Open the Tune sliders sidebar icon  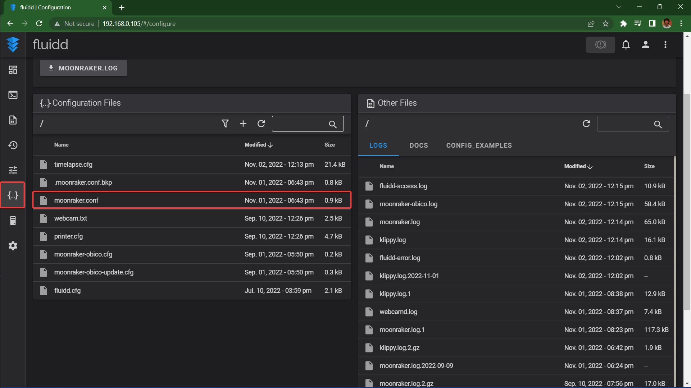pos(13,170)
